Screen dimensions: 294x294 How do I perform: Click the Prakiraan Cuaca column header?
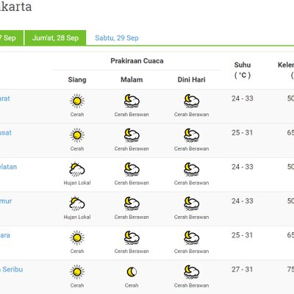coord(137,61)
